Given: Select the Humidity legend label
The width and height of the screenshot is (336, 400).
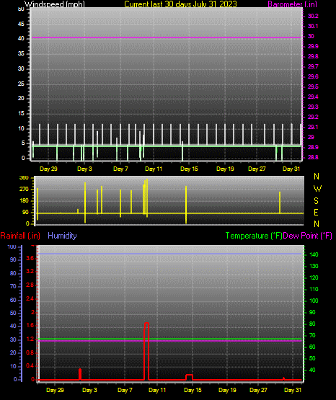Looking at the screenshot, I should pos(62,236).
